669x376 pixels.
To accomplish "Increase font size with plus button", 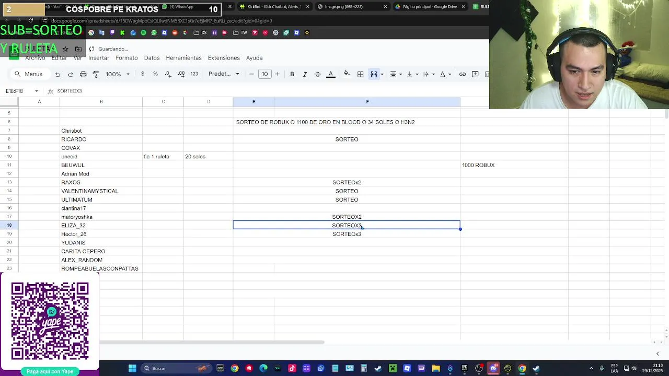I will tap(278, 74).
